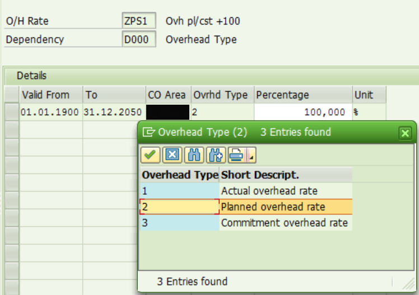
Task: Click the popup title bar menu icon
Action: 148,132
